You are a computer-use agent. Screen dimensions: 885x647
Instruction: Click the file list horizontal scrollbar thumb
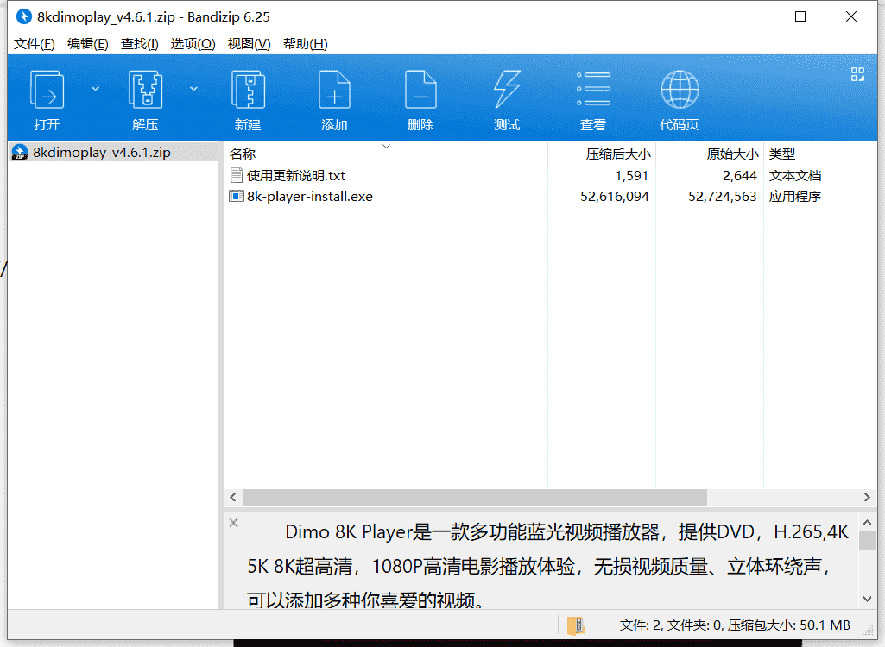click(475, 497)
